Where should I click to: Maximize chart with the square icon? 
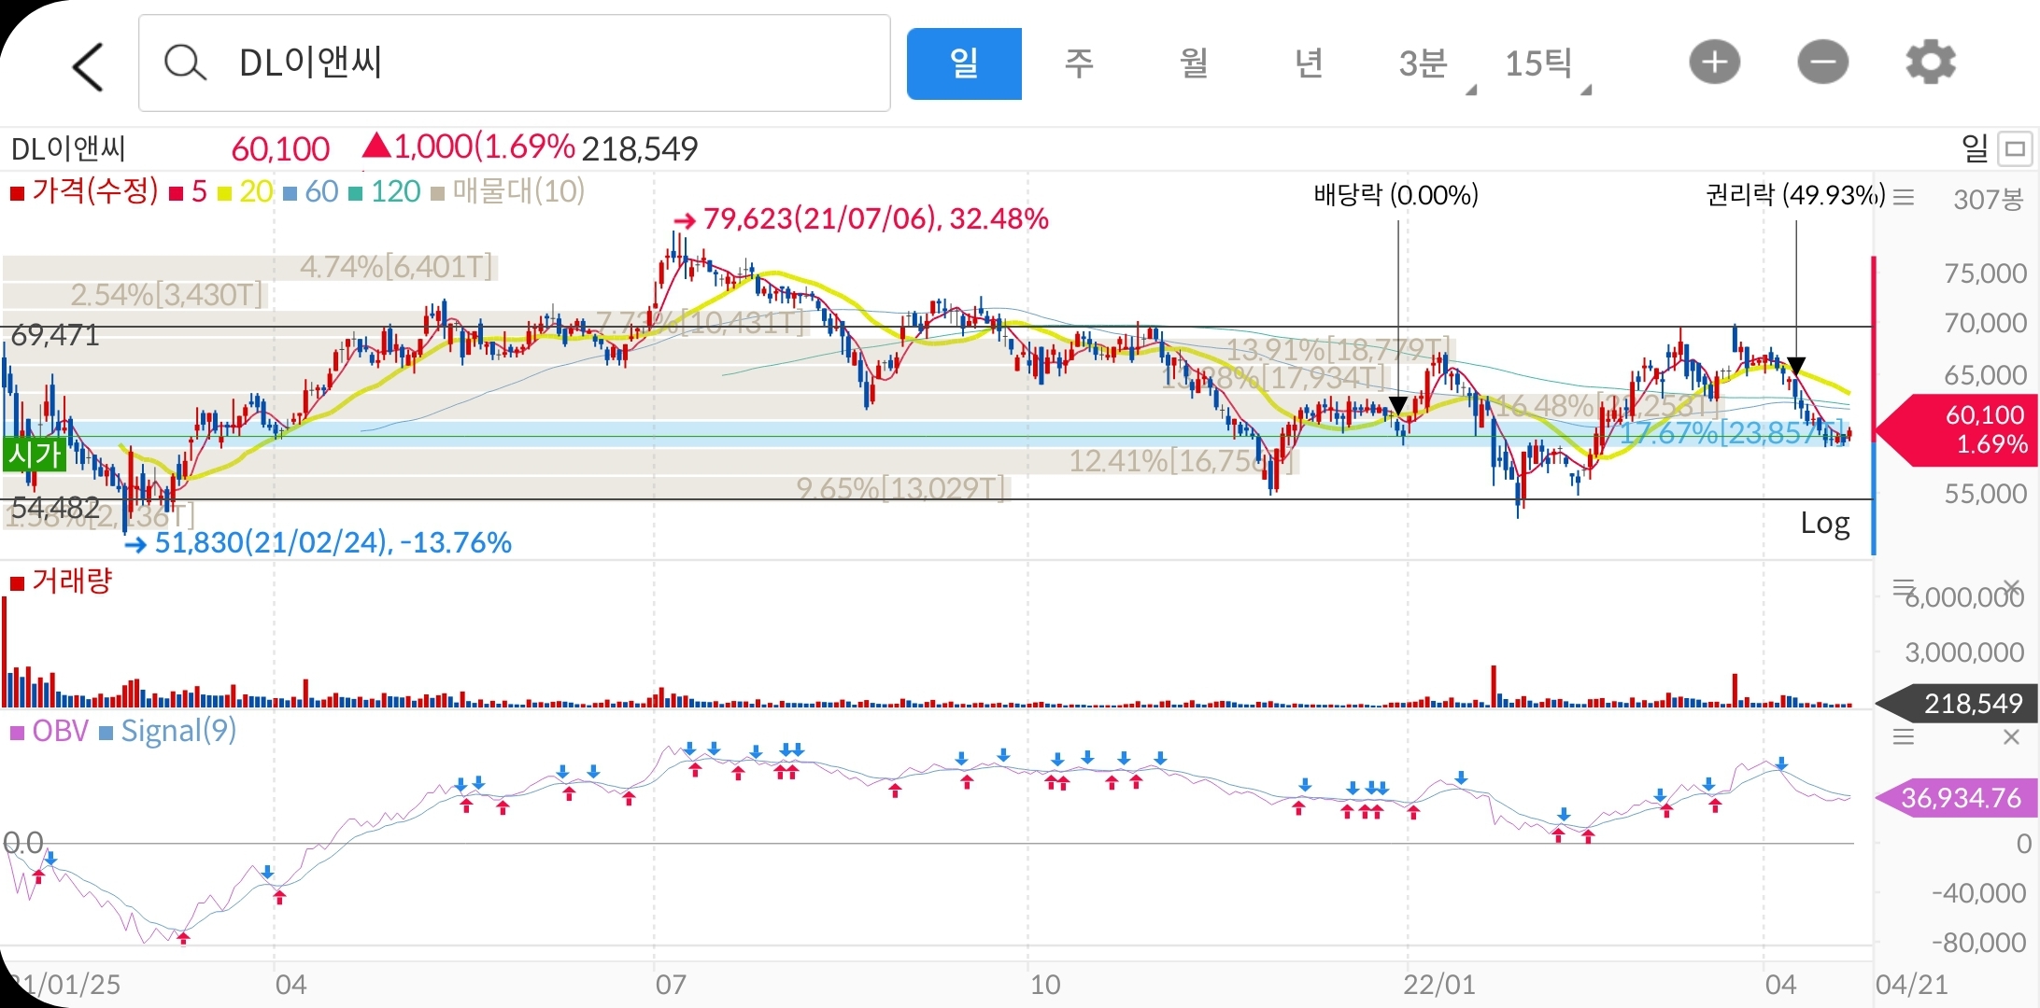2015,149
